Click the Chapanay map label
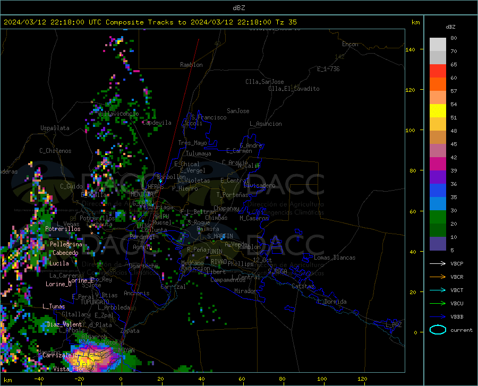 click(226, 208)
